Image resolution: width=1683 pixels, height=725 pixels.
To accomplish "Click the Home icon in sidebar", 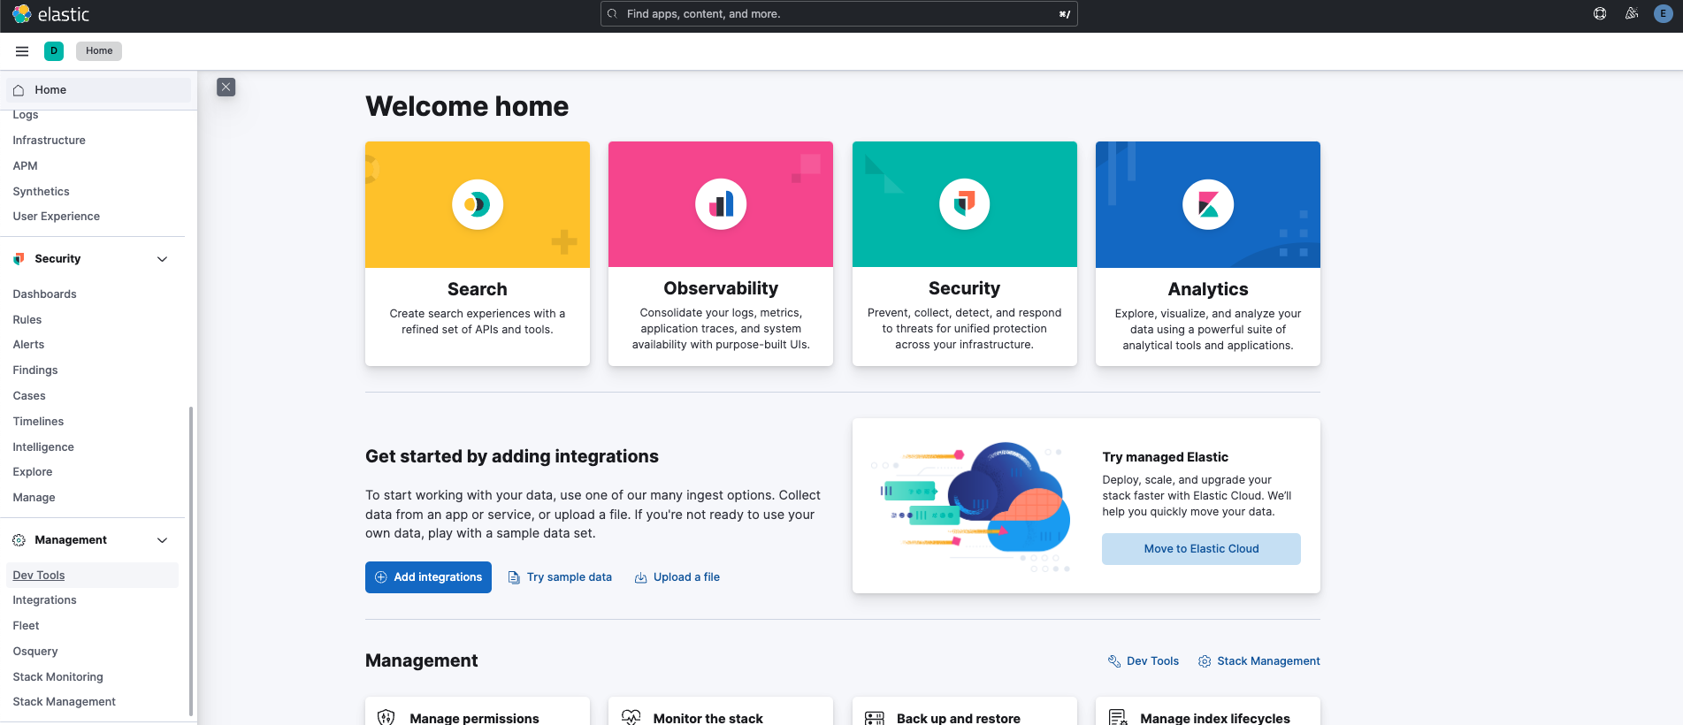I will click(x=19, y=90).
